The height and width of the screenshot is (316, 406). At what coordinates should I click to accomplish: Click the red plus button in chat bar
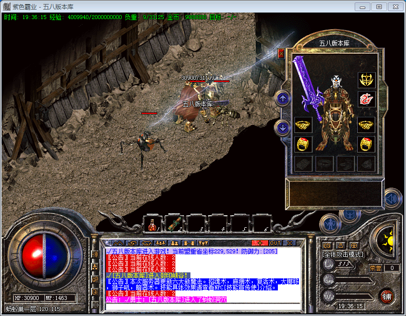[260, 243]
